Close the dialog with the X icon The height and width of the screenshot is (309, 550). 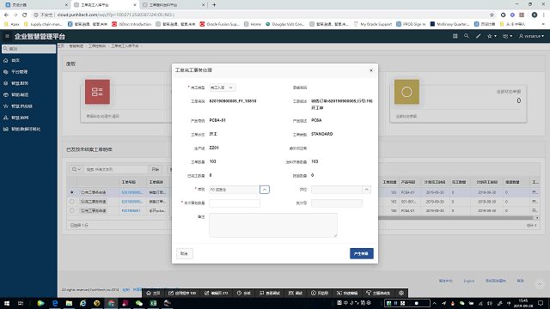click(x=371, y=70)
